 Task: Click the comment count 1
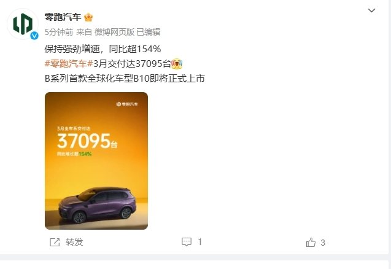coord(199,242)
